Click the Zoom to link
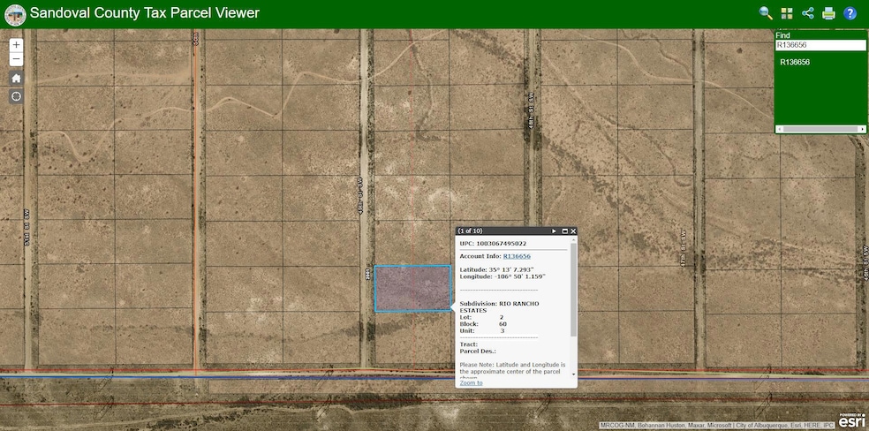 [x=471, y=382]
